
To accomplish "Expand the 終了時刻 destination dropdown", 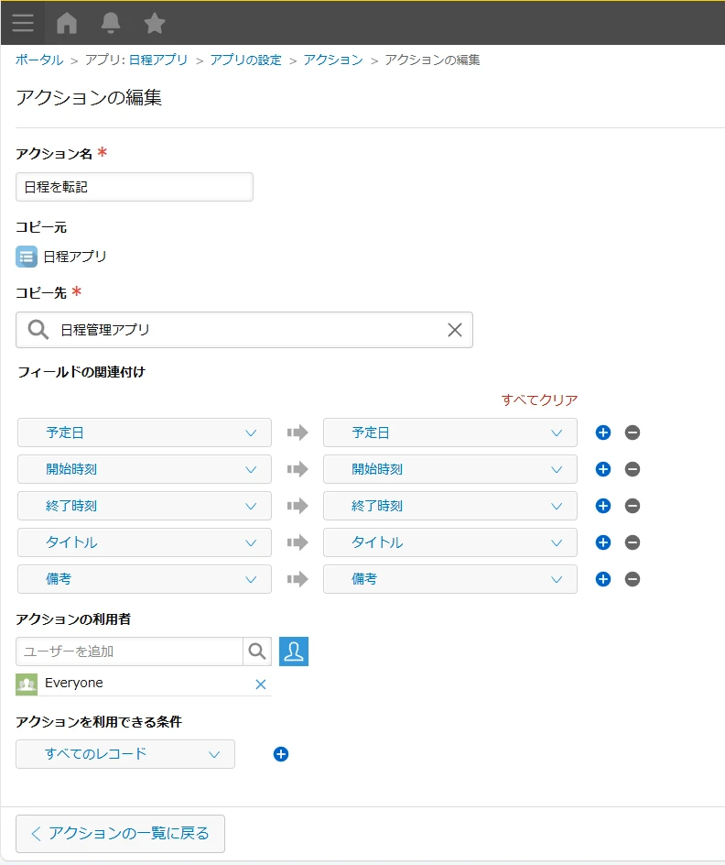I will pos(449,506).
